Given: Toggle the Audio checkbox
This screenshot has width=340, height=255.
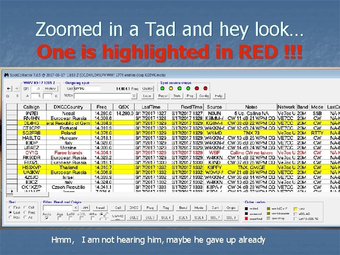Looking at the screenshot, I should coord(47,219).
